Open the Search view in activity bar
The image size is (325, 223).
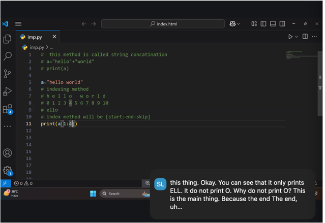8,56
